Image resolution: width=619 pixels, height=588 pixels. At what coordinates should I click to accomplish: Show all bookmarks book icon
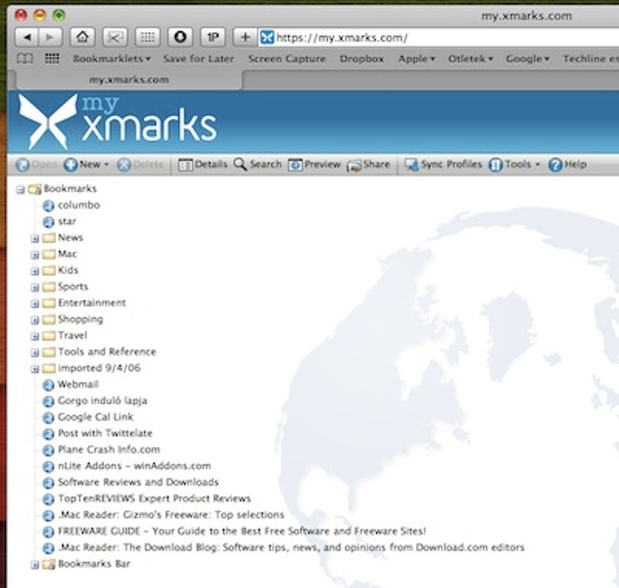pos(24,59)
